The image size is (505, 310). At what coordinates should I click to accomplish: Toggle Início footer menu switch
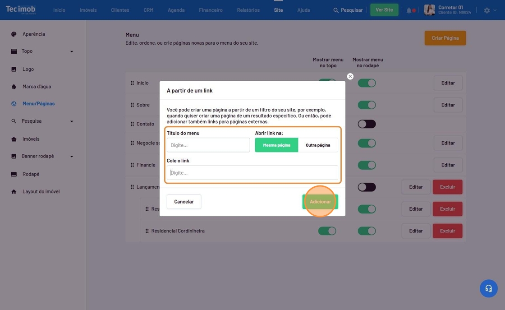click(367, 83)
